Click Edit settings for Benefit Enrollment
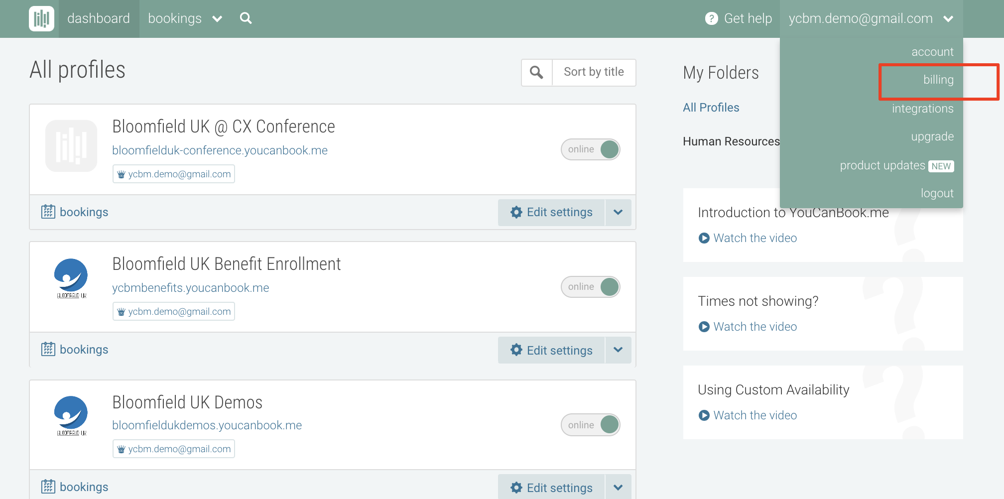This screenshot has width=1004, height=499. [x=551, y=350]
